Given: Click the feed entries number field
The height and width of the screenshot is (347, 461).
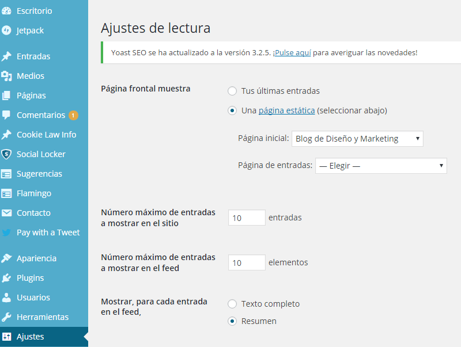Looking at the screenshot, I should click(247, 262).
